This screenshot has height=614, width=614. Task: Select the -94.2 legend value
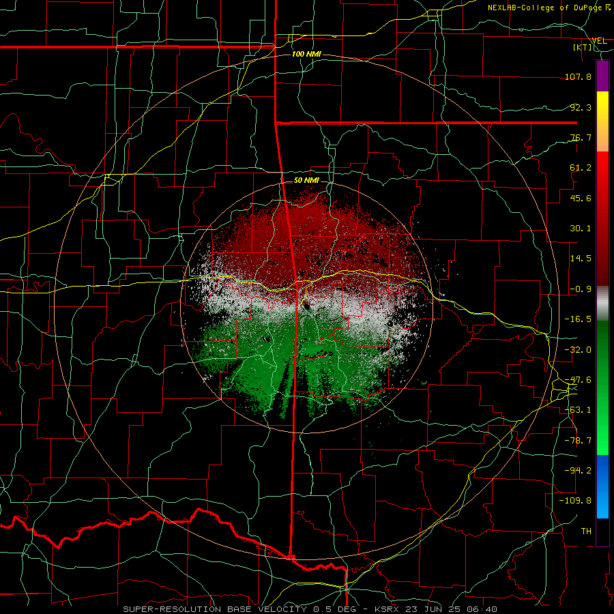(x=578, y=471)
